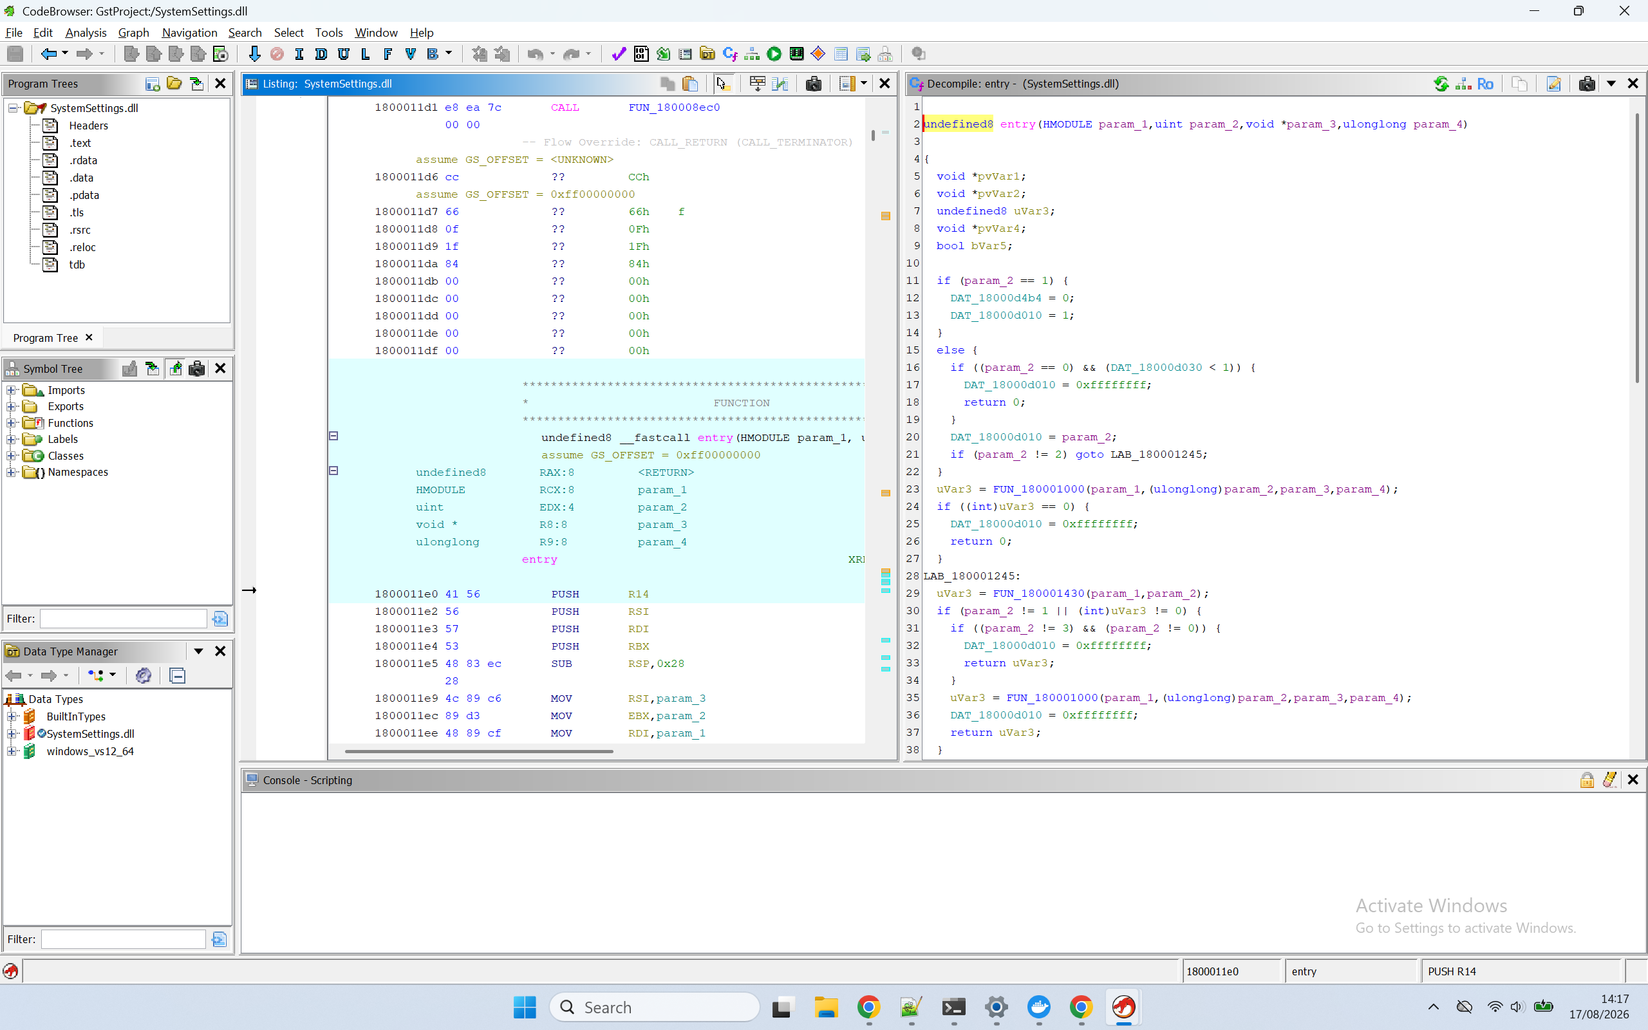Expand windows_vs12_64 in Data Type Manager
The height and width of the screenshot is (1030, 1648).
point(11,751)
